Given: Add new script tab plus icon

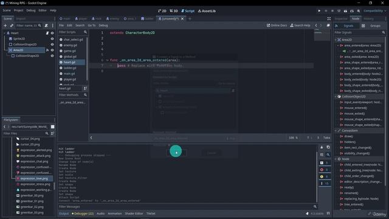Looking at the screenshot, I should coord(190,19).
